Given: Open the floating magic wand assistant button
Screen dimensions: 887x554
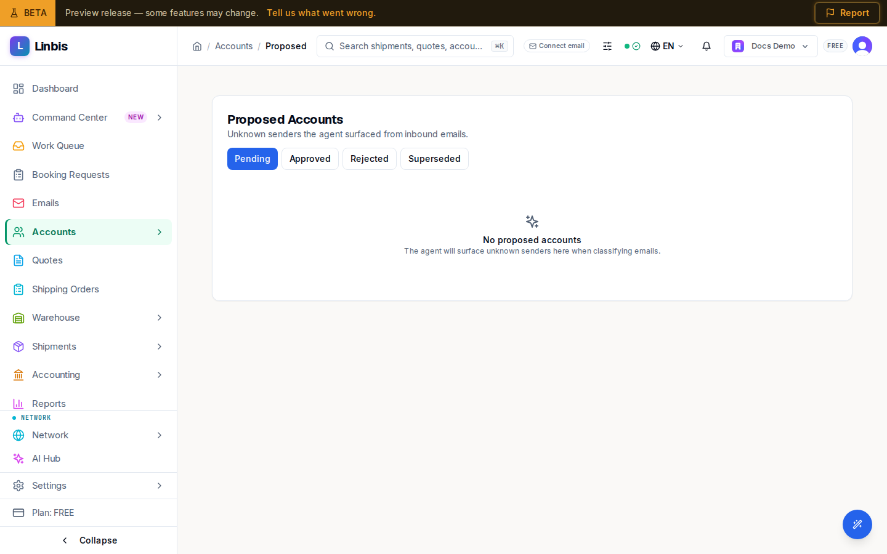Looking at the screenshot, I should [857, 524].
